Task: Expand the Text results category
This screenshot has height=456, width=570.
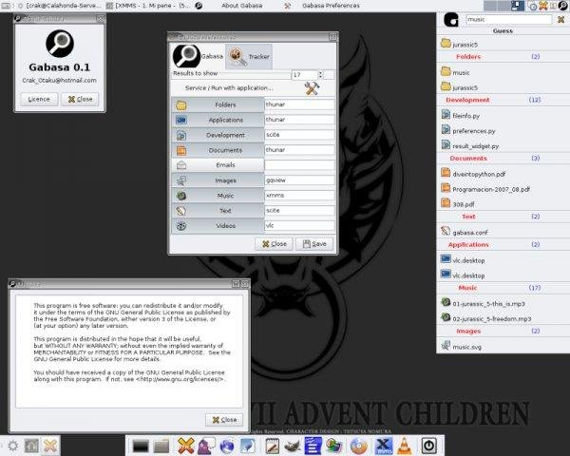Action: point(503,217)
